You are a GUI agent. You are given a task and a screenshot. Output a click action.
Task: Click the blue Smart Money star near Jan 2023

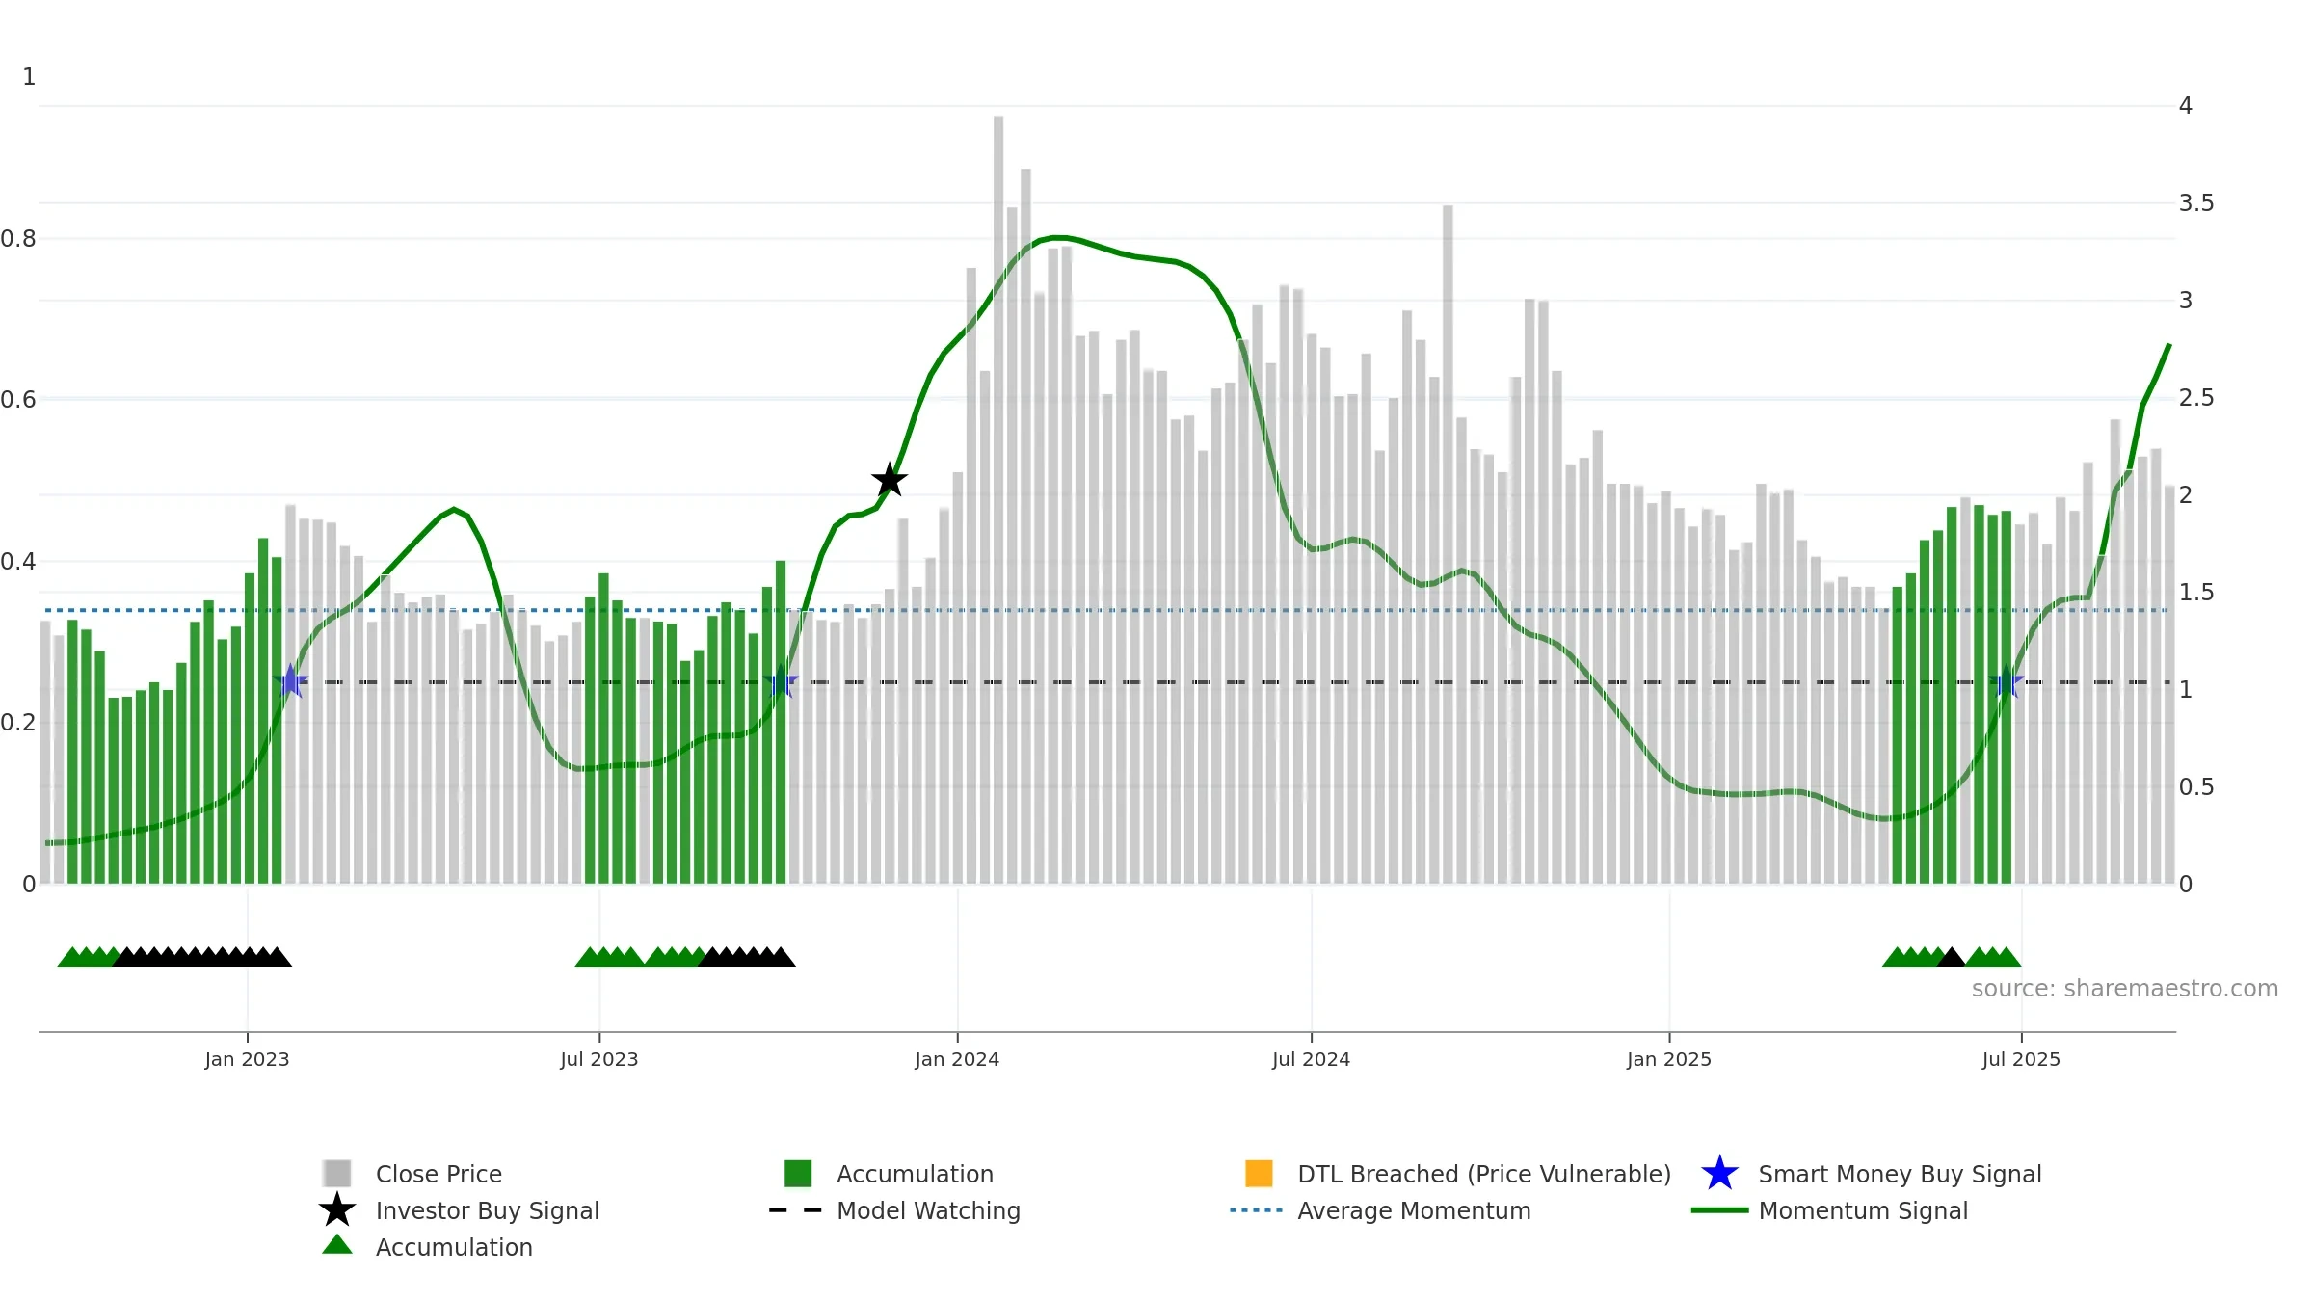pos(290,681)
